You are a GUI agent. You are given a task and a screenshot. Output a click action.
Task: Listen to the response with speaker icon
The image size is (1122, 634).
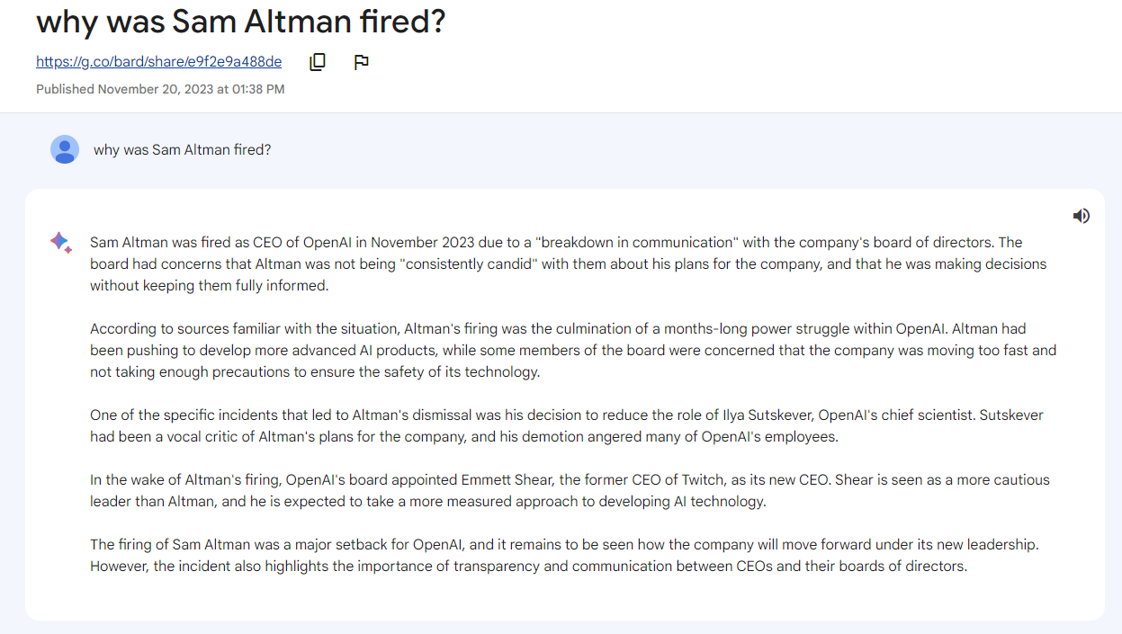click(1081, 216)
